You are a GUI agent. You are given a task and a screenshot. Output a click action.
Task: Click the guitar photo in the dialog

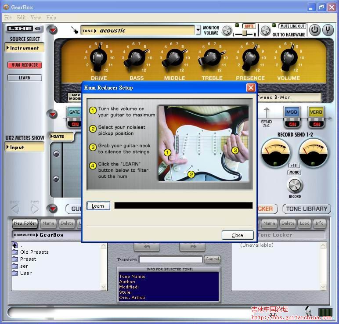click(x=203, y=143)
